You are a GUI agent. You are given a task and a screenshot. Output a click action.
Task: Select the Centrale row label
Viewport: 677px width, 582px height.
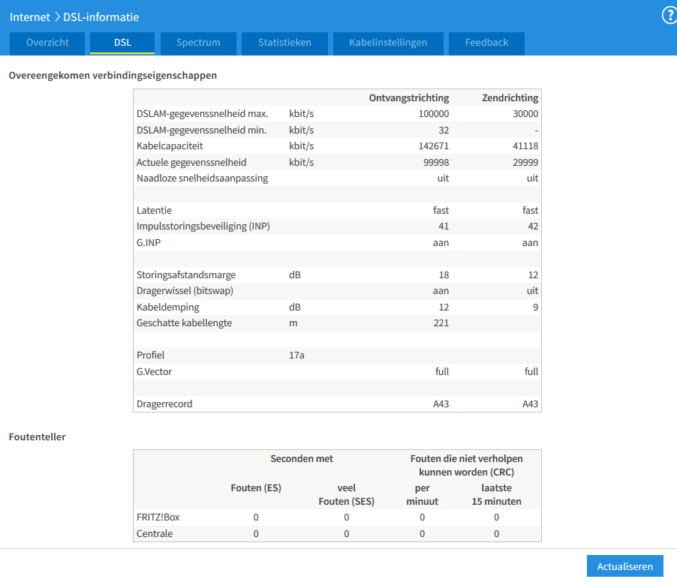pyautogui.click(x=155, y=533)
